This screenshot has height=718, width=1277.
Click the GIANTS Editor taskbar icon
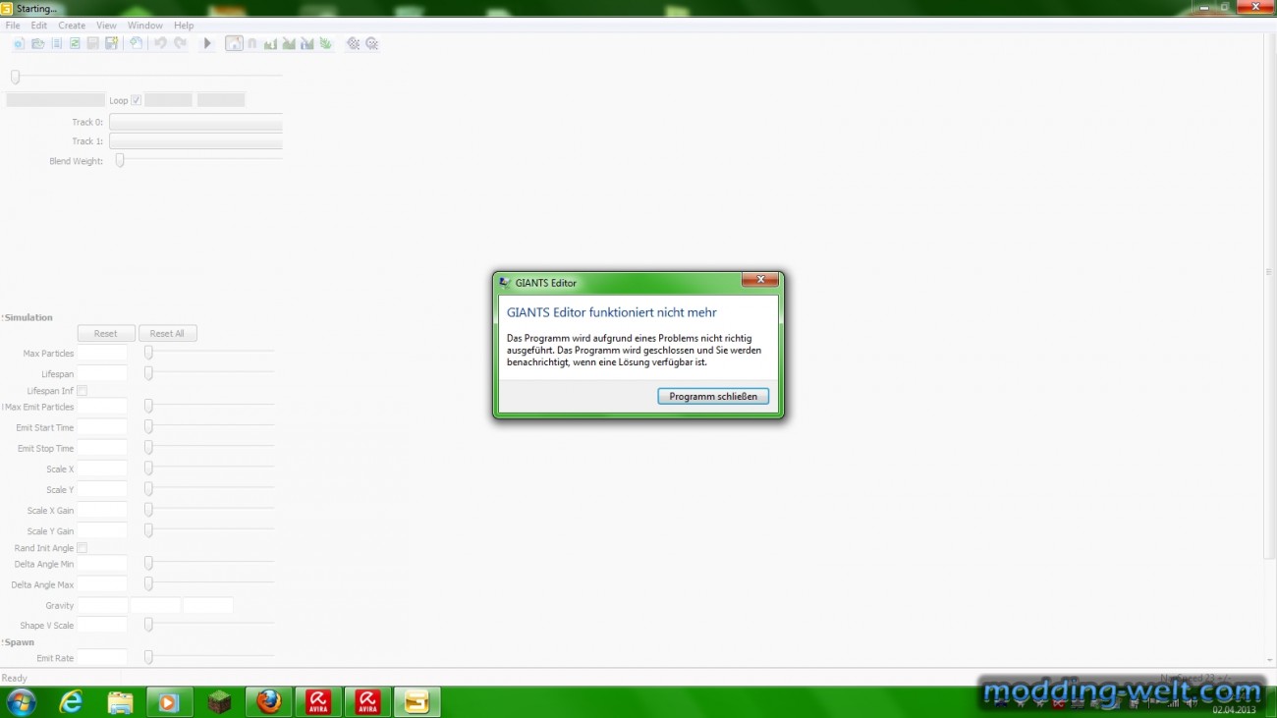(x=416, y=701)
